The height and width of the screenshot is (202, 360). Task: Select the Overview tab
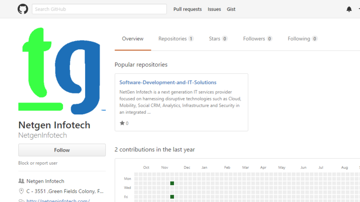click(133, 39)
